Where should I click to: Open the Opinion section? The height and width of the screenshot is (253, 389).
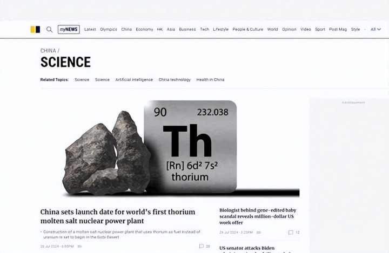tap(289, 29)
